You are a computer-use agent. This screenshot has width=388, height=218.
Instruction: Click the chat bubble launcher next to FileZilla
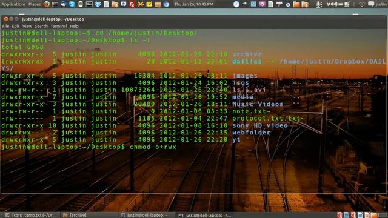(123, 4)
